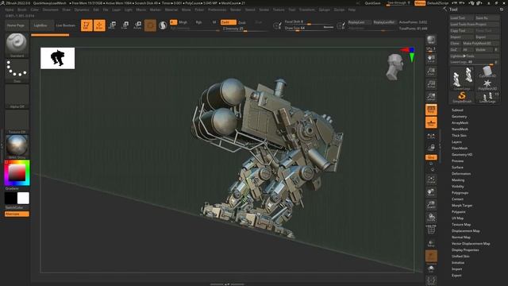Click the Sculptris Pro mode icon
Image resolution: width=508 pixels, height=286 pixels.
click(x=163, y=25)
